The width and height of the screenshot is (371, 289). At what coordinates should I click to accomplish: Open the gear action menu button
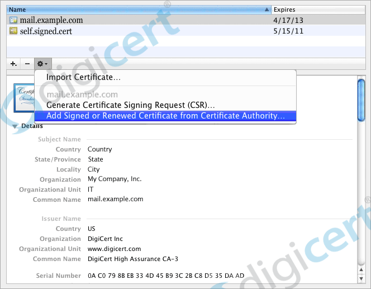pos(43,64)
